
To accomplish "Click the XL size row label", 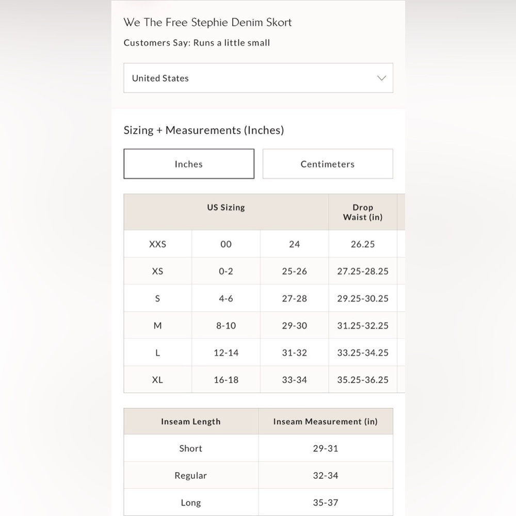I will coord(157,379).
